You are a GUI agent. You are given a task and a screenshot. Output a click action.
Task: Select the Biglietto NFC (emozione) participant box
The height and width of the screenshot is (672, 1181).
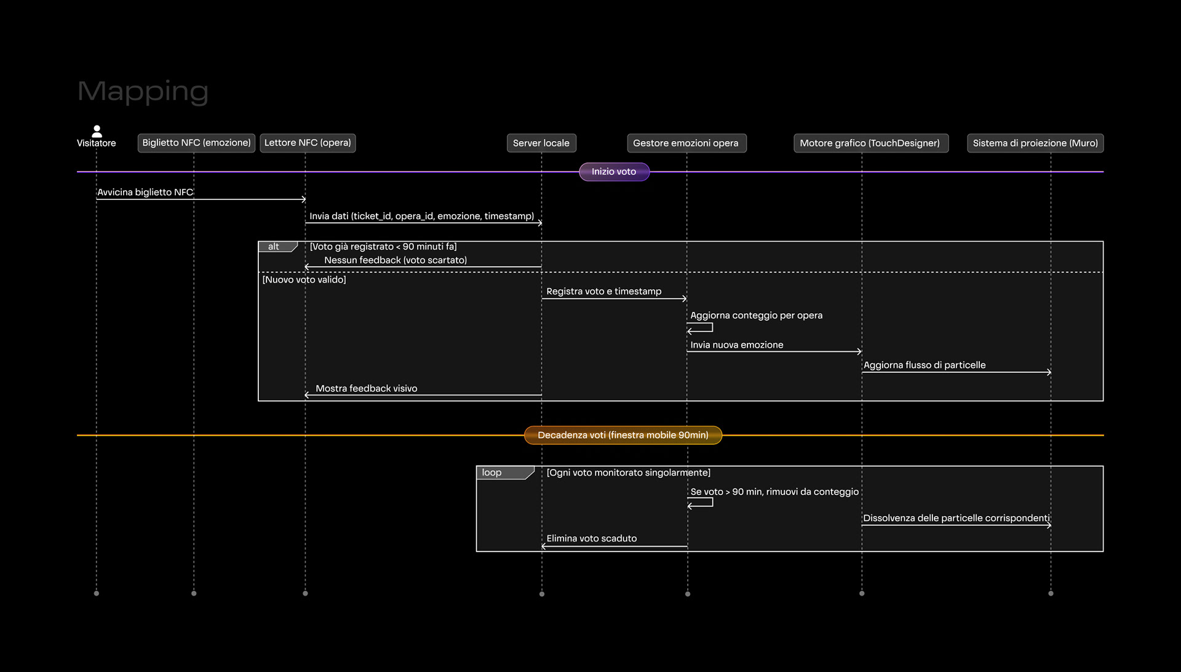pos(196,143)
